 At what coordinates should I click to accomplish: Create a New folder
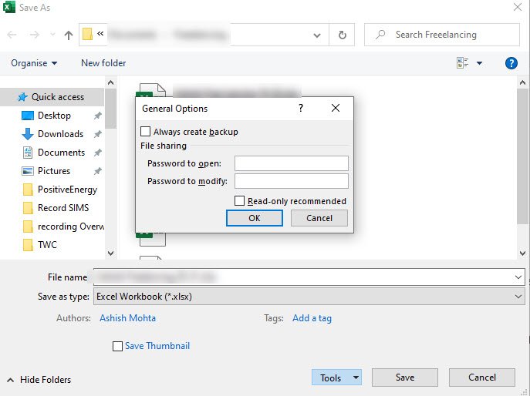click(103, 63)
